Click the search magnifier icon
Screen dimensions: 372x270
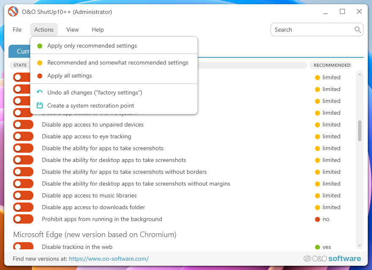358,30
